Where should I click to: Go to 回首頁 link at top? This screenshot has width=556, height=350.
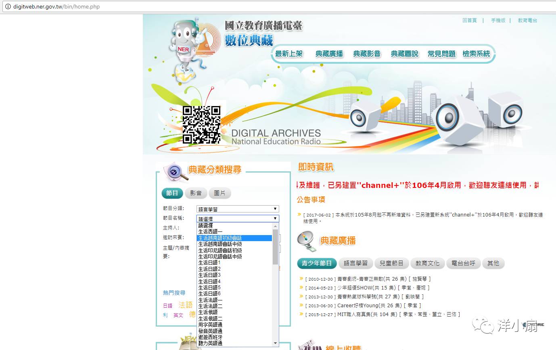click(x=470, y=20)
